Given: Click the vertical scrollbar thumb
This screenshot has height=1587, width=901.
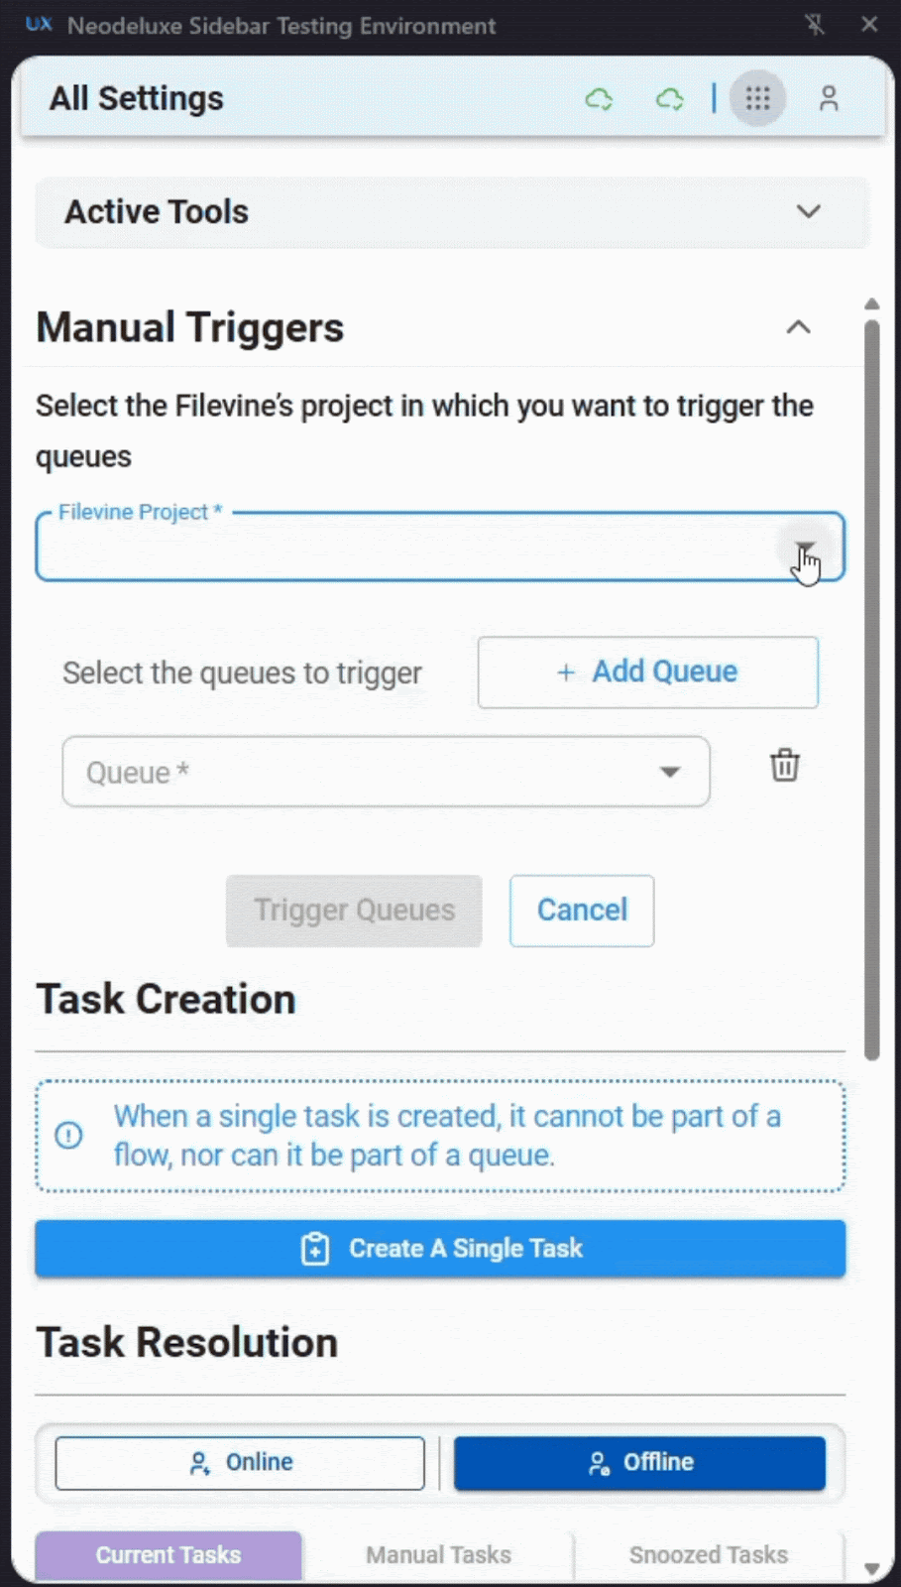Looking at the screenshot, I should 872,684.
